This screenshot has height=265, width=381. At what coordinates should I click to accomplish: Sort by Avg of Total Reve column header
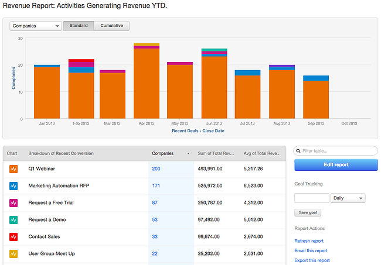point(262,153)
